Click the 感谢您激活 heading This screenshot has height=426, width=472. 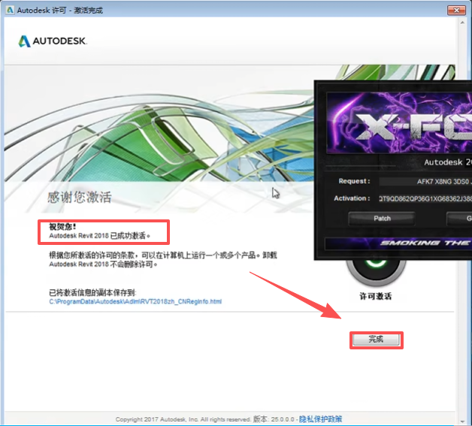click(79, 198)
